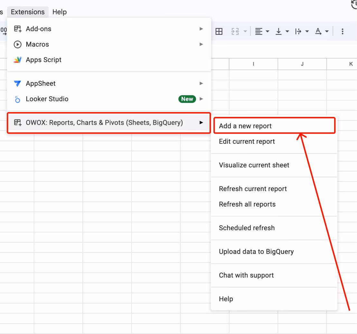Click the Looker Studio icon
This screenshot has width=357, height=334.
point(17,99)
